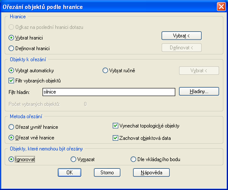Cancel with the Storno button

(107, 173)
